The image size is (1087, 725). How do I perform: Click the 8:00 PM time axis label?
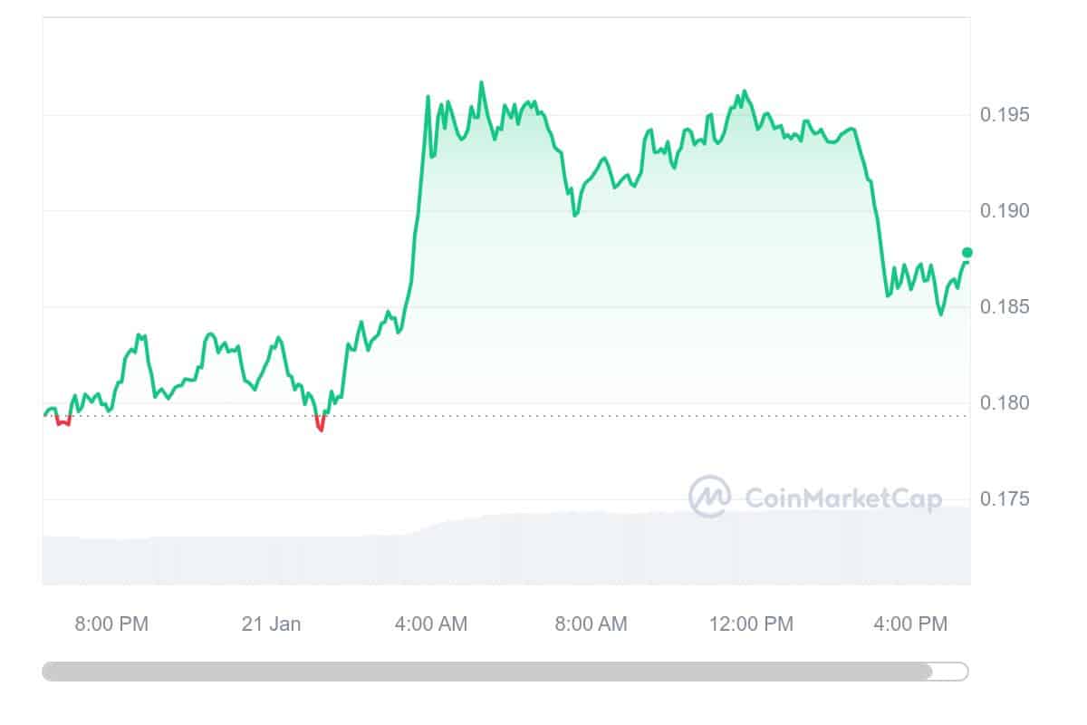111,623
